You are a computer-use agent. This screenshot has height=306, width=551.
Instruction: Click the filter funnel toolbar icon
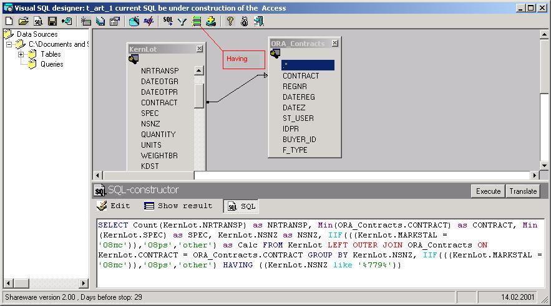[182, 21]
